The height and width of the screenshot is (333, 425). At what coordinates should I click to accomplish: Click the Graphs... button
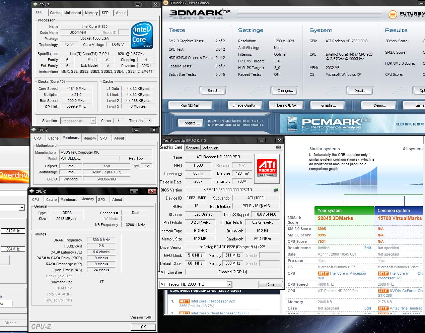click(328, 105)
